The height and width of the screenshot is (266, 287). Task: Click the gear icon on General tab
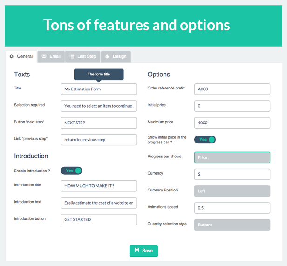coord(12,56)
